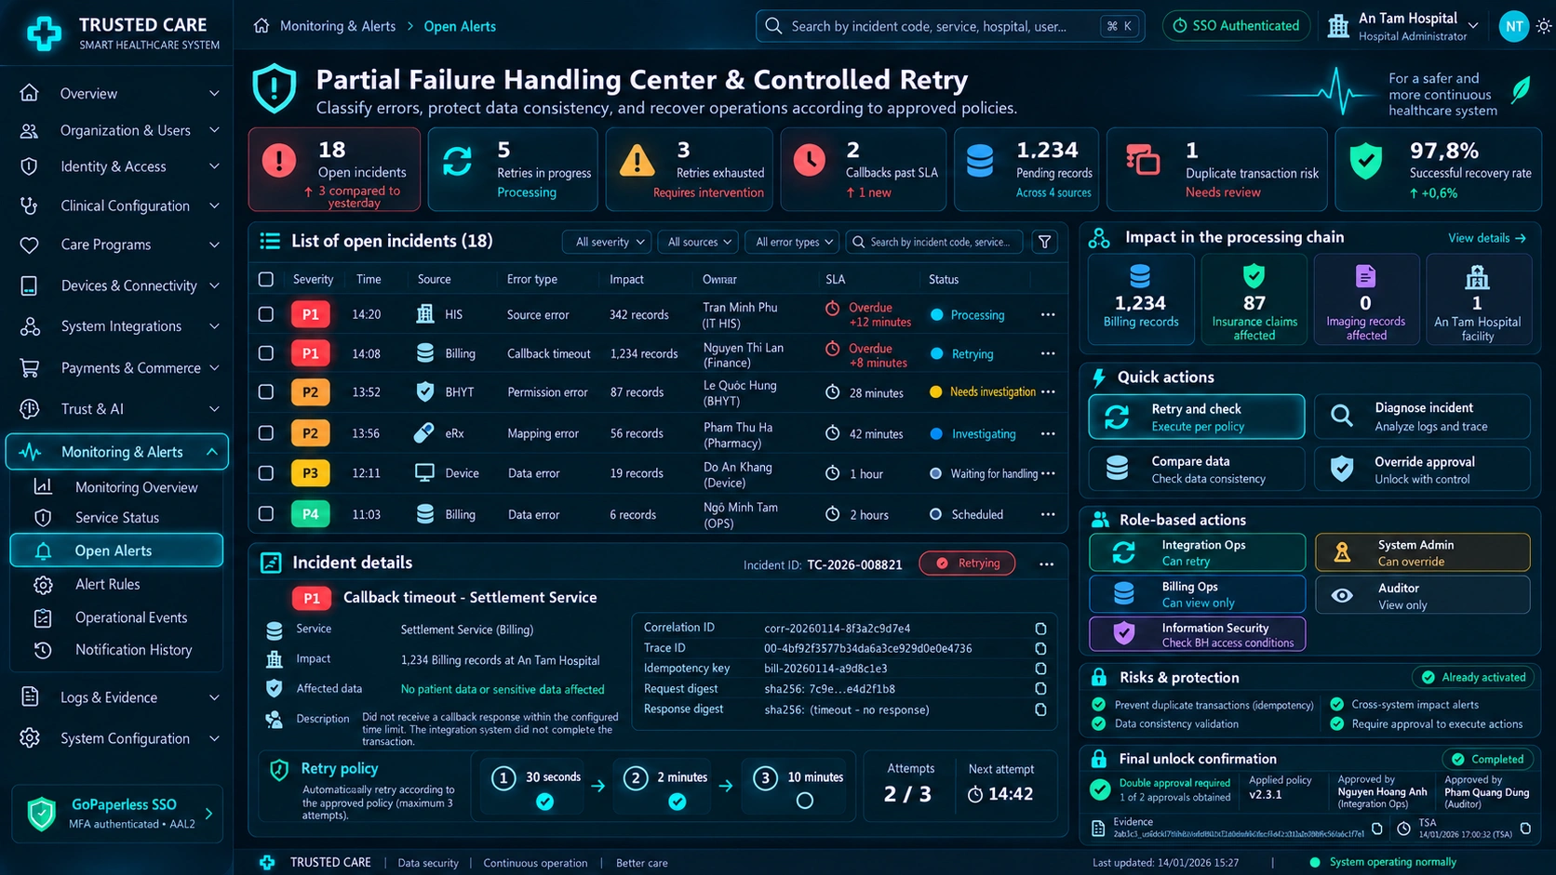Viewport: 1556px width, 875px height.
Task: Click Retry and check quick action
Action: tap(1197, 417)
